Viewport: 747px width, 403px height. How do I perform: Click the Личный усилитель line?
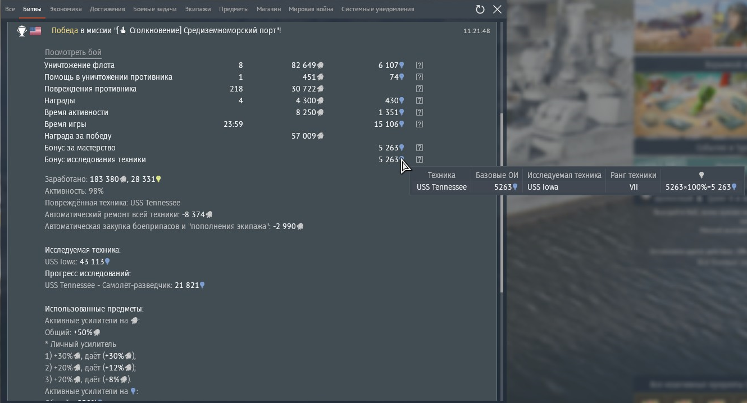tap(80, 344)
